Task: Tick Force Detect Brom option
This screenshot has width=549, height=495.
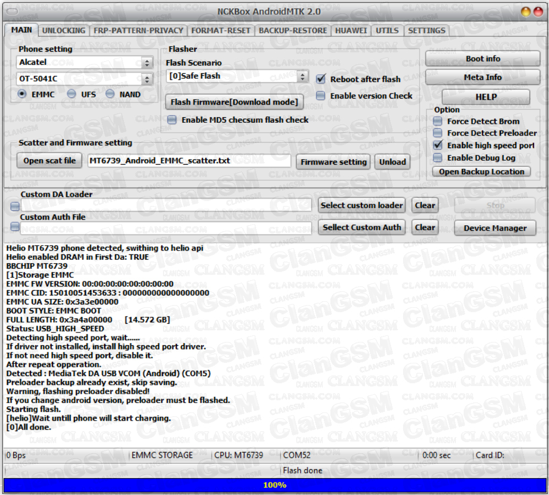Action: coord(438,121)
